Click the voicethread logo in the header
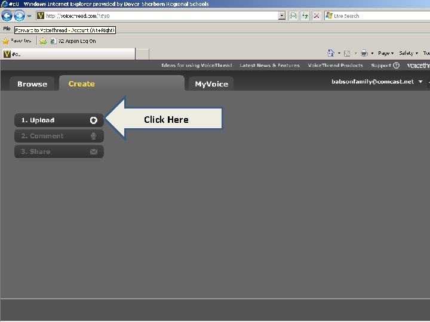 [419, 66]
